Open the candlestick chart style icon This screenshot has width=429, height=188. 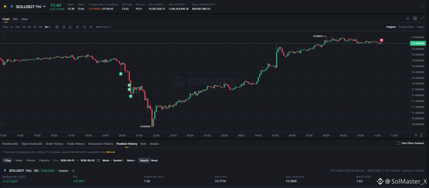[x=77, y=27]
